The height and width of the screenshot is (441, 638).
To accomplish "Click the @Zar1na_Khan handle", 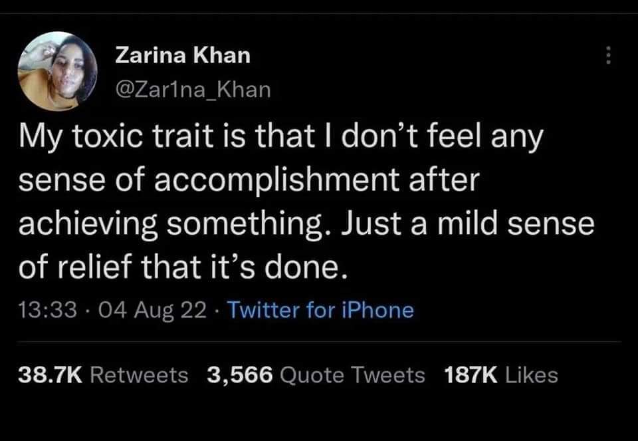I will click(x=193, y=90).
